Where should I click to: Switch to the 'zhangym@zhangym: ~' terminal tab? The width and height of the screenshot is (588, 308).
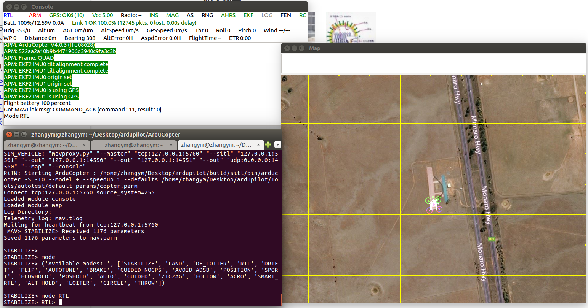click(x=134, y=145)
